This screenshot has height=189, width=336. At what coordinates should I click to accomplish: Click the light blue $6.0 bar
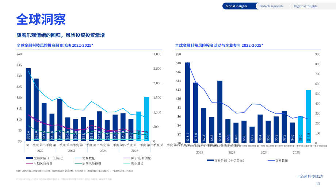click(x=301, y=130)
